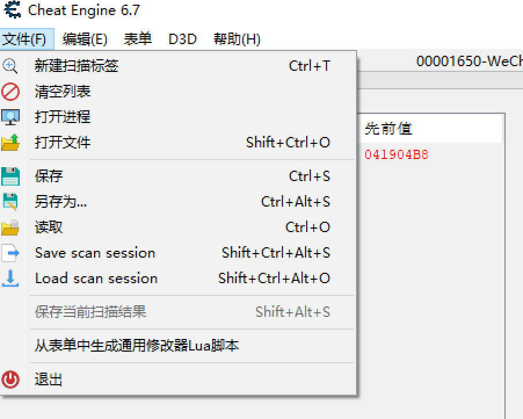
Task: Select 读取 menu entry
Action: pos(179,227)
